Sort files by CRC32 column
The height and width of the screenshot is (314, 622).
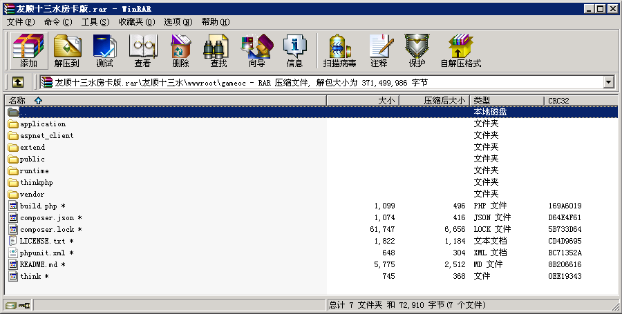coord(559,101)
